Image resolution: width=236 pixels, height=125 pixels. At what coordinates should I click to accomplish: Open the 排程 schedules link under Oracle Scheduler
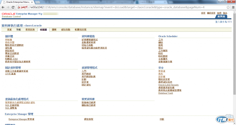pos(160,45)
